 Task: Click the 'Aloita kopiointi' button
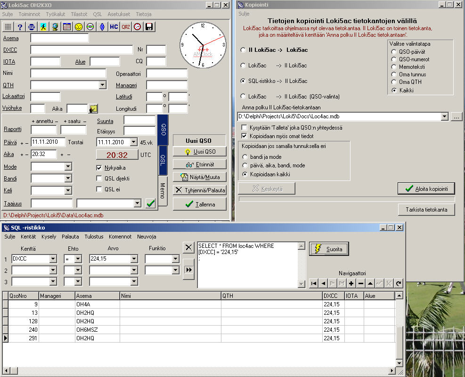click(426, 188)
